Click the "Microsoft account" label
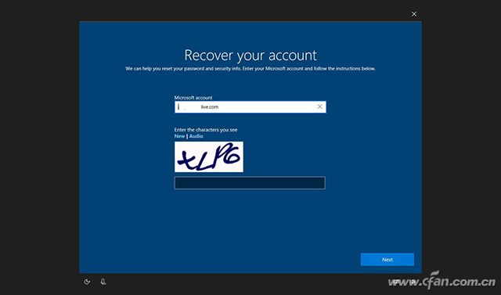501x295 pixels. (x=193, y=98)
